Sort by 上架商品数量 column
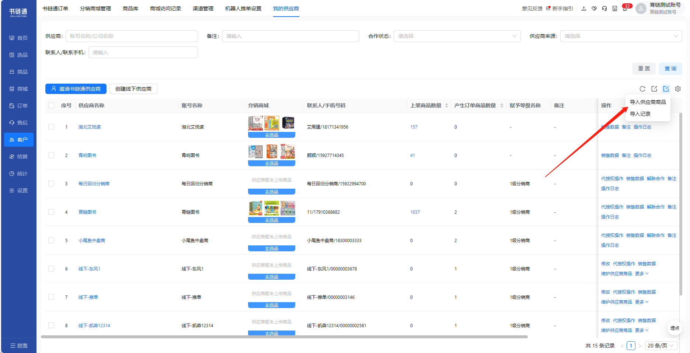Screen dimensions: 690x353 pos(446,105)
